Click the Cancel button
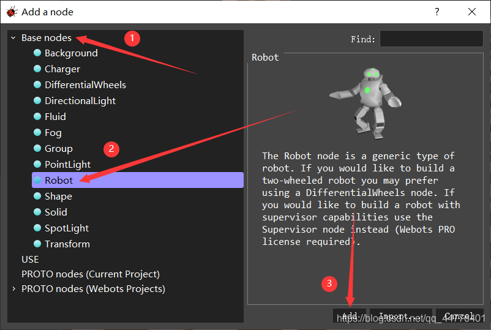This screenshot has width=491, height=330. 459,315
